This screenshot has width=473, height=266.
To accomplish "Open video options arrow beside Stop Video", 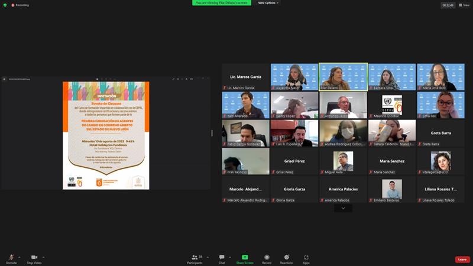I will 43,257.
